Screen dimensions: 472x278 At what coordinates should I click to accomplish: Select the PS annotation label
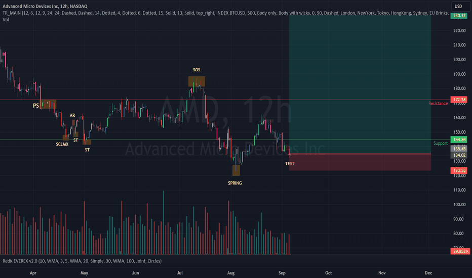click(x=36, y=106)
